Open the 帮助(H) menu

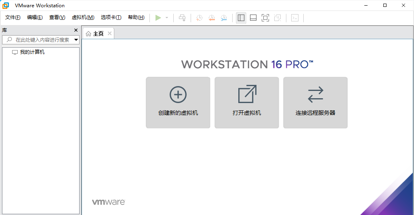point(136,17)
